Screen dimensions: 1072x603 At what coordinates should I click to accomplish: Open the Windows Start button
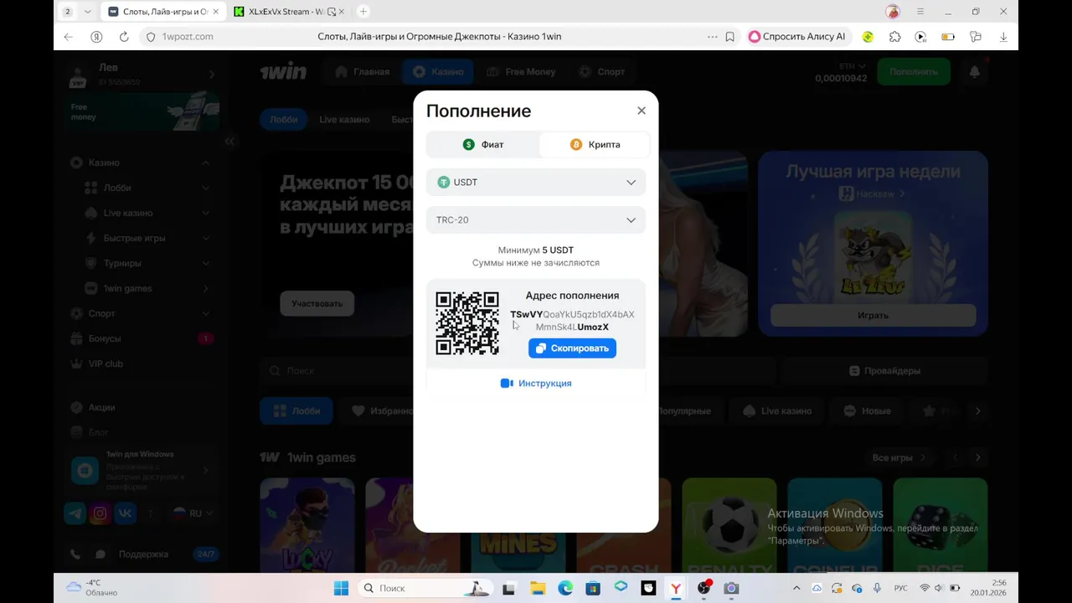[341, 588]
